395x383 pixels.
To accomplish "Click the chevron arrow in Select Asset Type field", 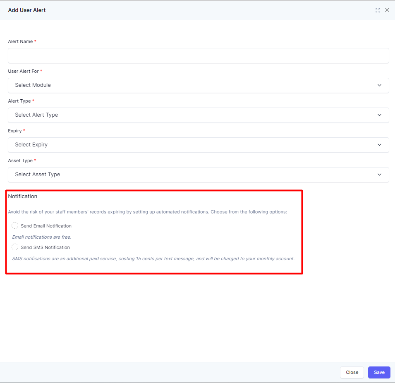I will [379, 175].
